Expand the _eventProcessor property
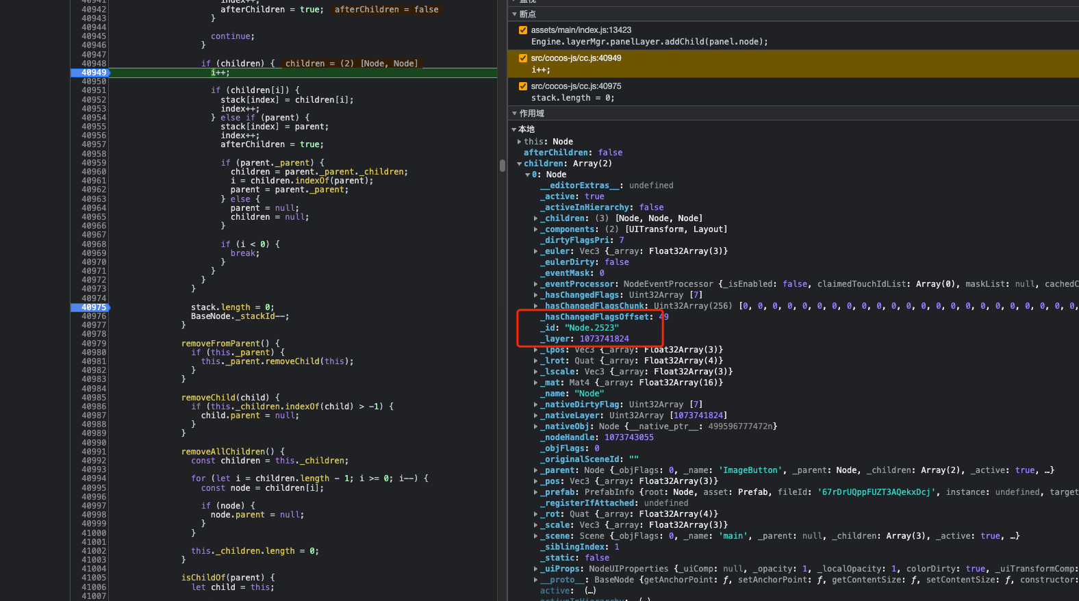Viewport: 1079px width, 601px height. pyautogui.click(x=535, y=284)
